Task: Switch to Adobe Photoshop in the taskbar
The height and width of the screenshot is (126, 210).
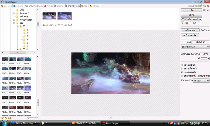Action: 25,123
